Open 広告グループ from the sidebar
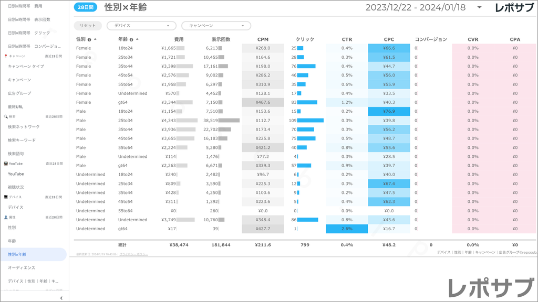Screen dimensions: 538x302 tap(19, 93)
